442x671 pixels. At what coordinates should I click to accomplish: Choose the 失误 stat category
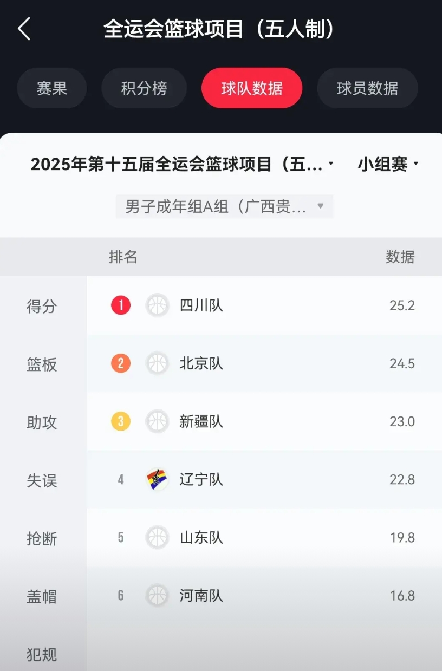point(42,480)
